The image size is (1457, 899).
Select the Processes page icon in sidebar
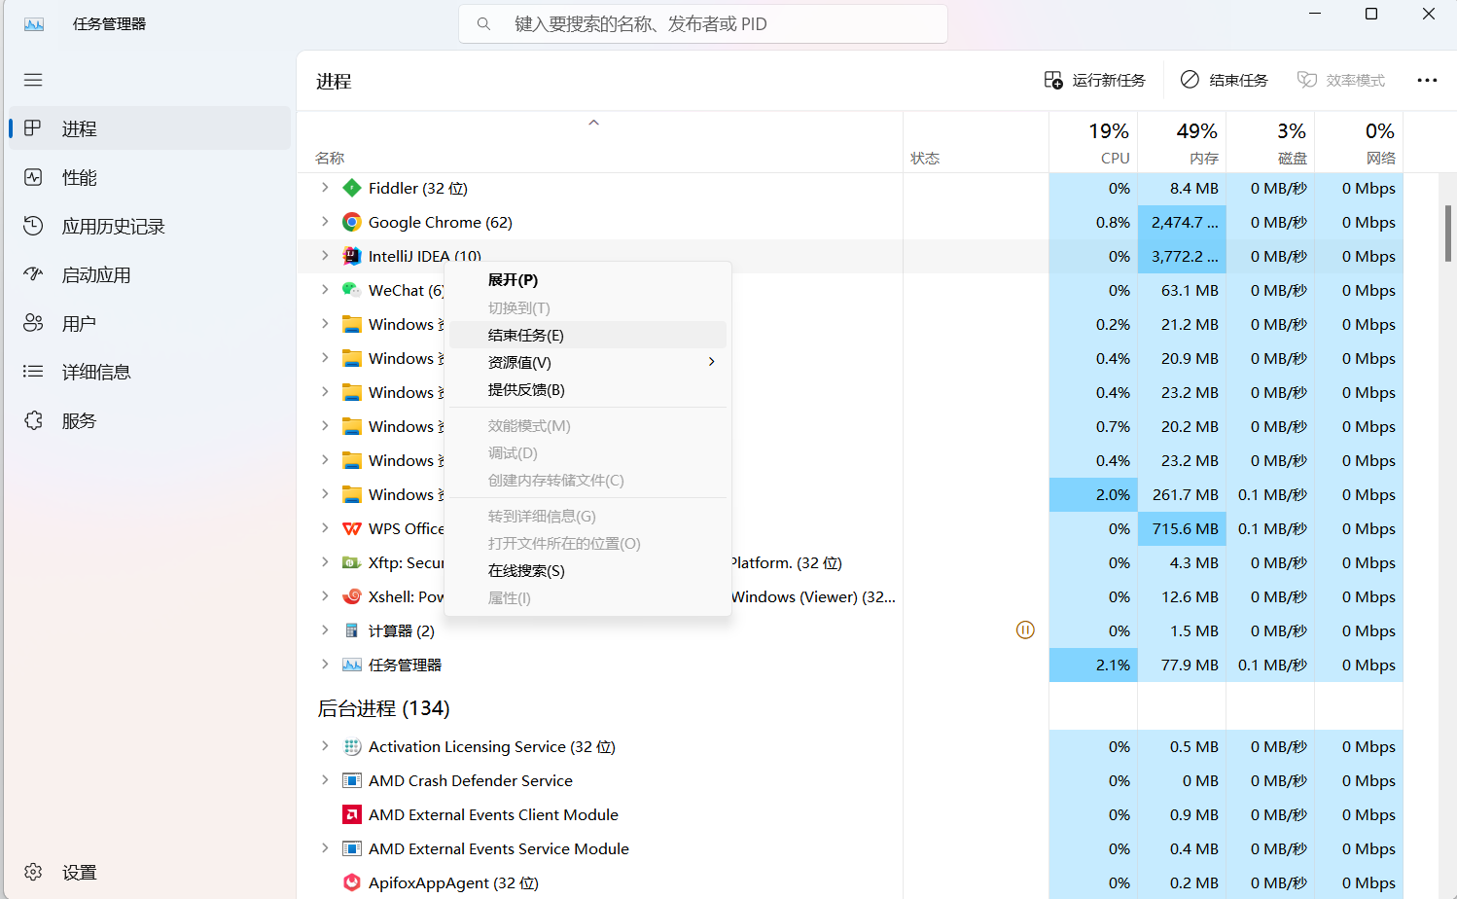(33, 128)
